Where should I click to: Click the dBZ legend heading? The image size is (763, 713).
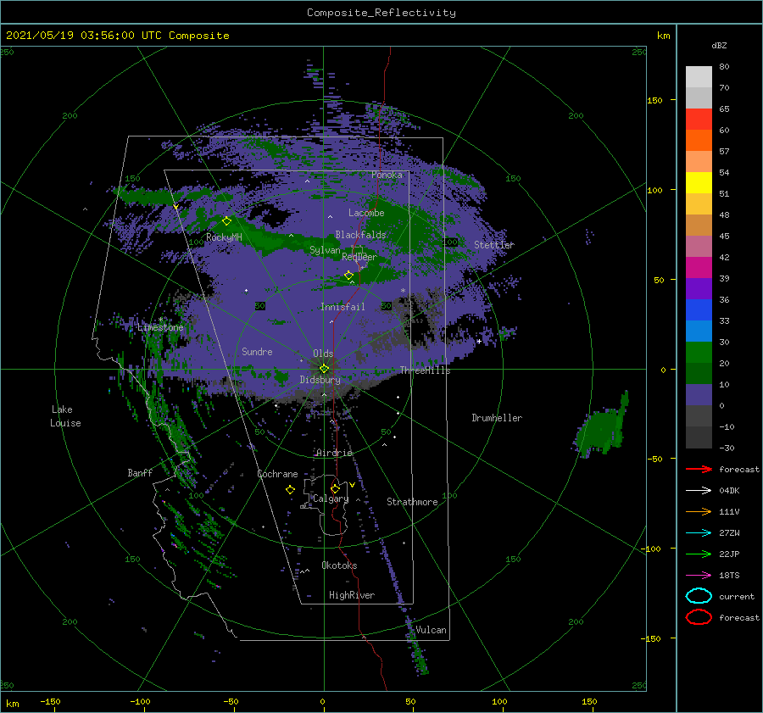pos(719,45)
